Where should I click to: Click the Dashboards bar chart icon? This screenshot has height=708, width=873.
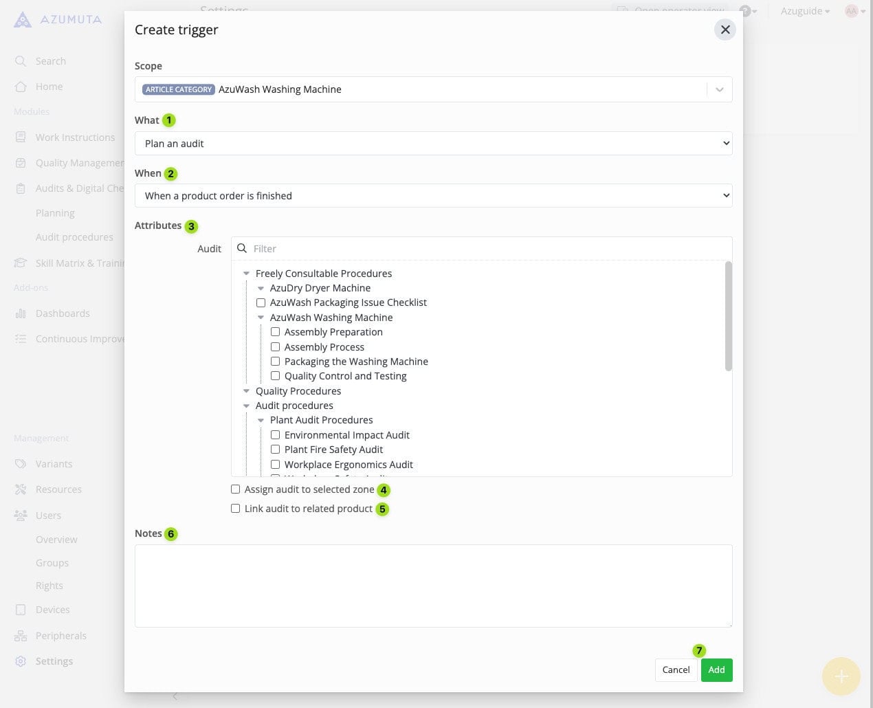pyautogui.click(x=21, y=313)
